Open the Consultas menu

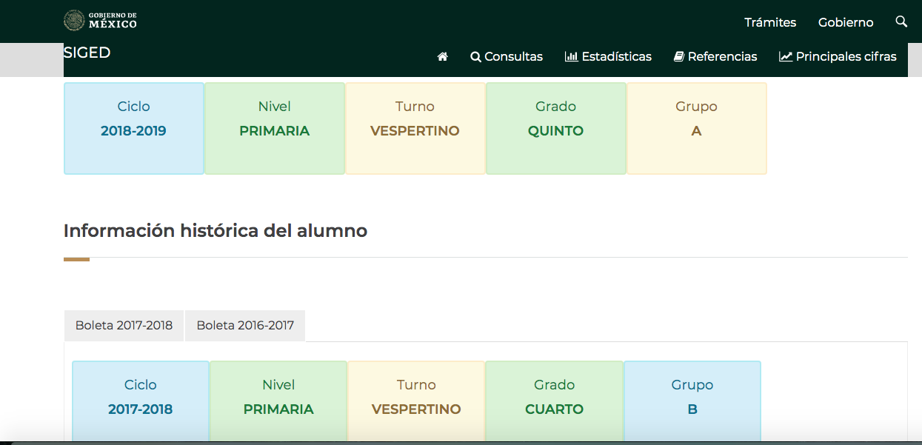point(507,57)
